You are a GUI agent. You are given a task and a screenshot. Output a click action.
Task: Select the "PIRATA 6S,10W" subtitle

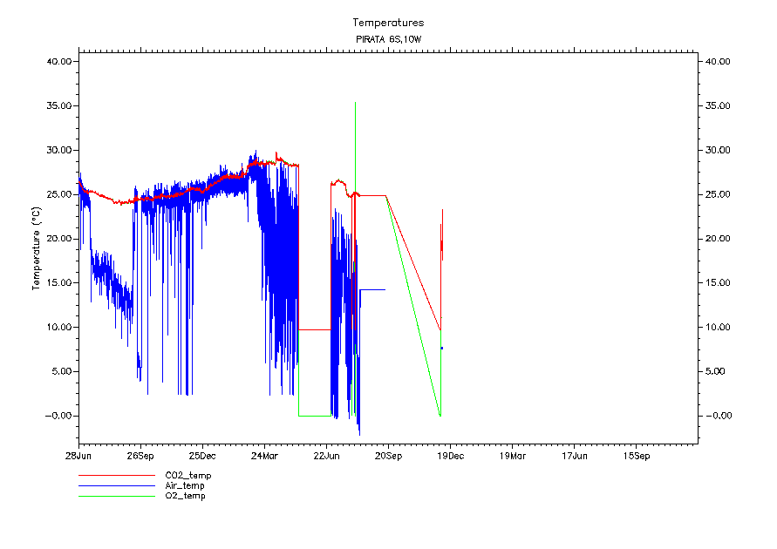[x=388, y=40]
